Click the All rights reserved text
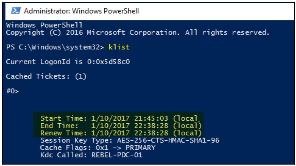Screen dimensions: 296x166 (227, 32)
